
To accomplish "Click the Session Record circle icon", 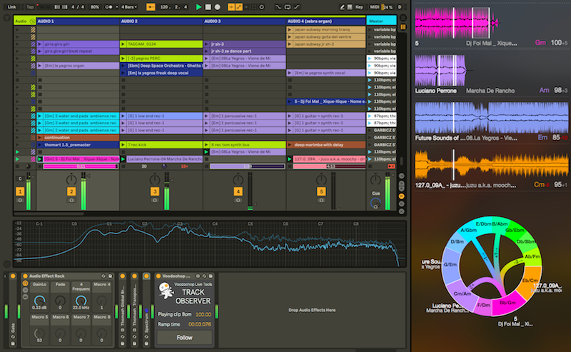I will pyautogui.click(x=261, y=7).
